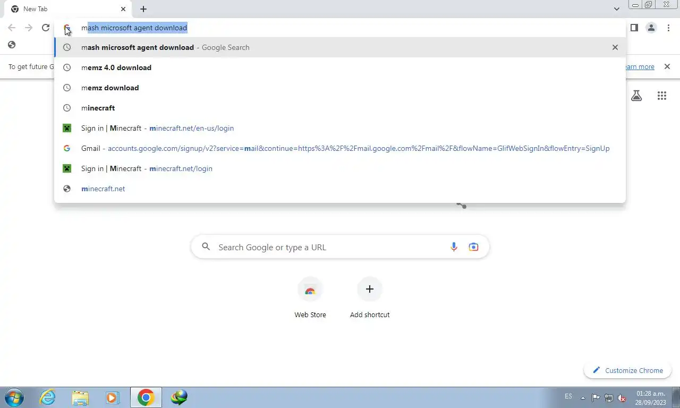Open the Google apps grid icon
This screenshot has width=680, height=408.
click(x=661, y=96)
